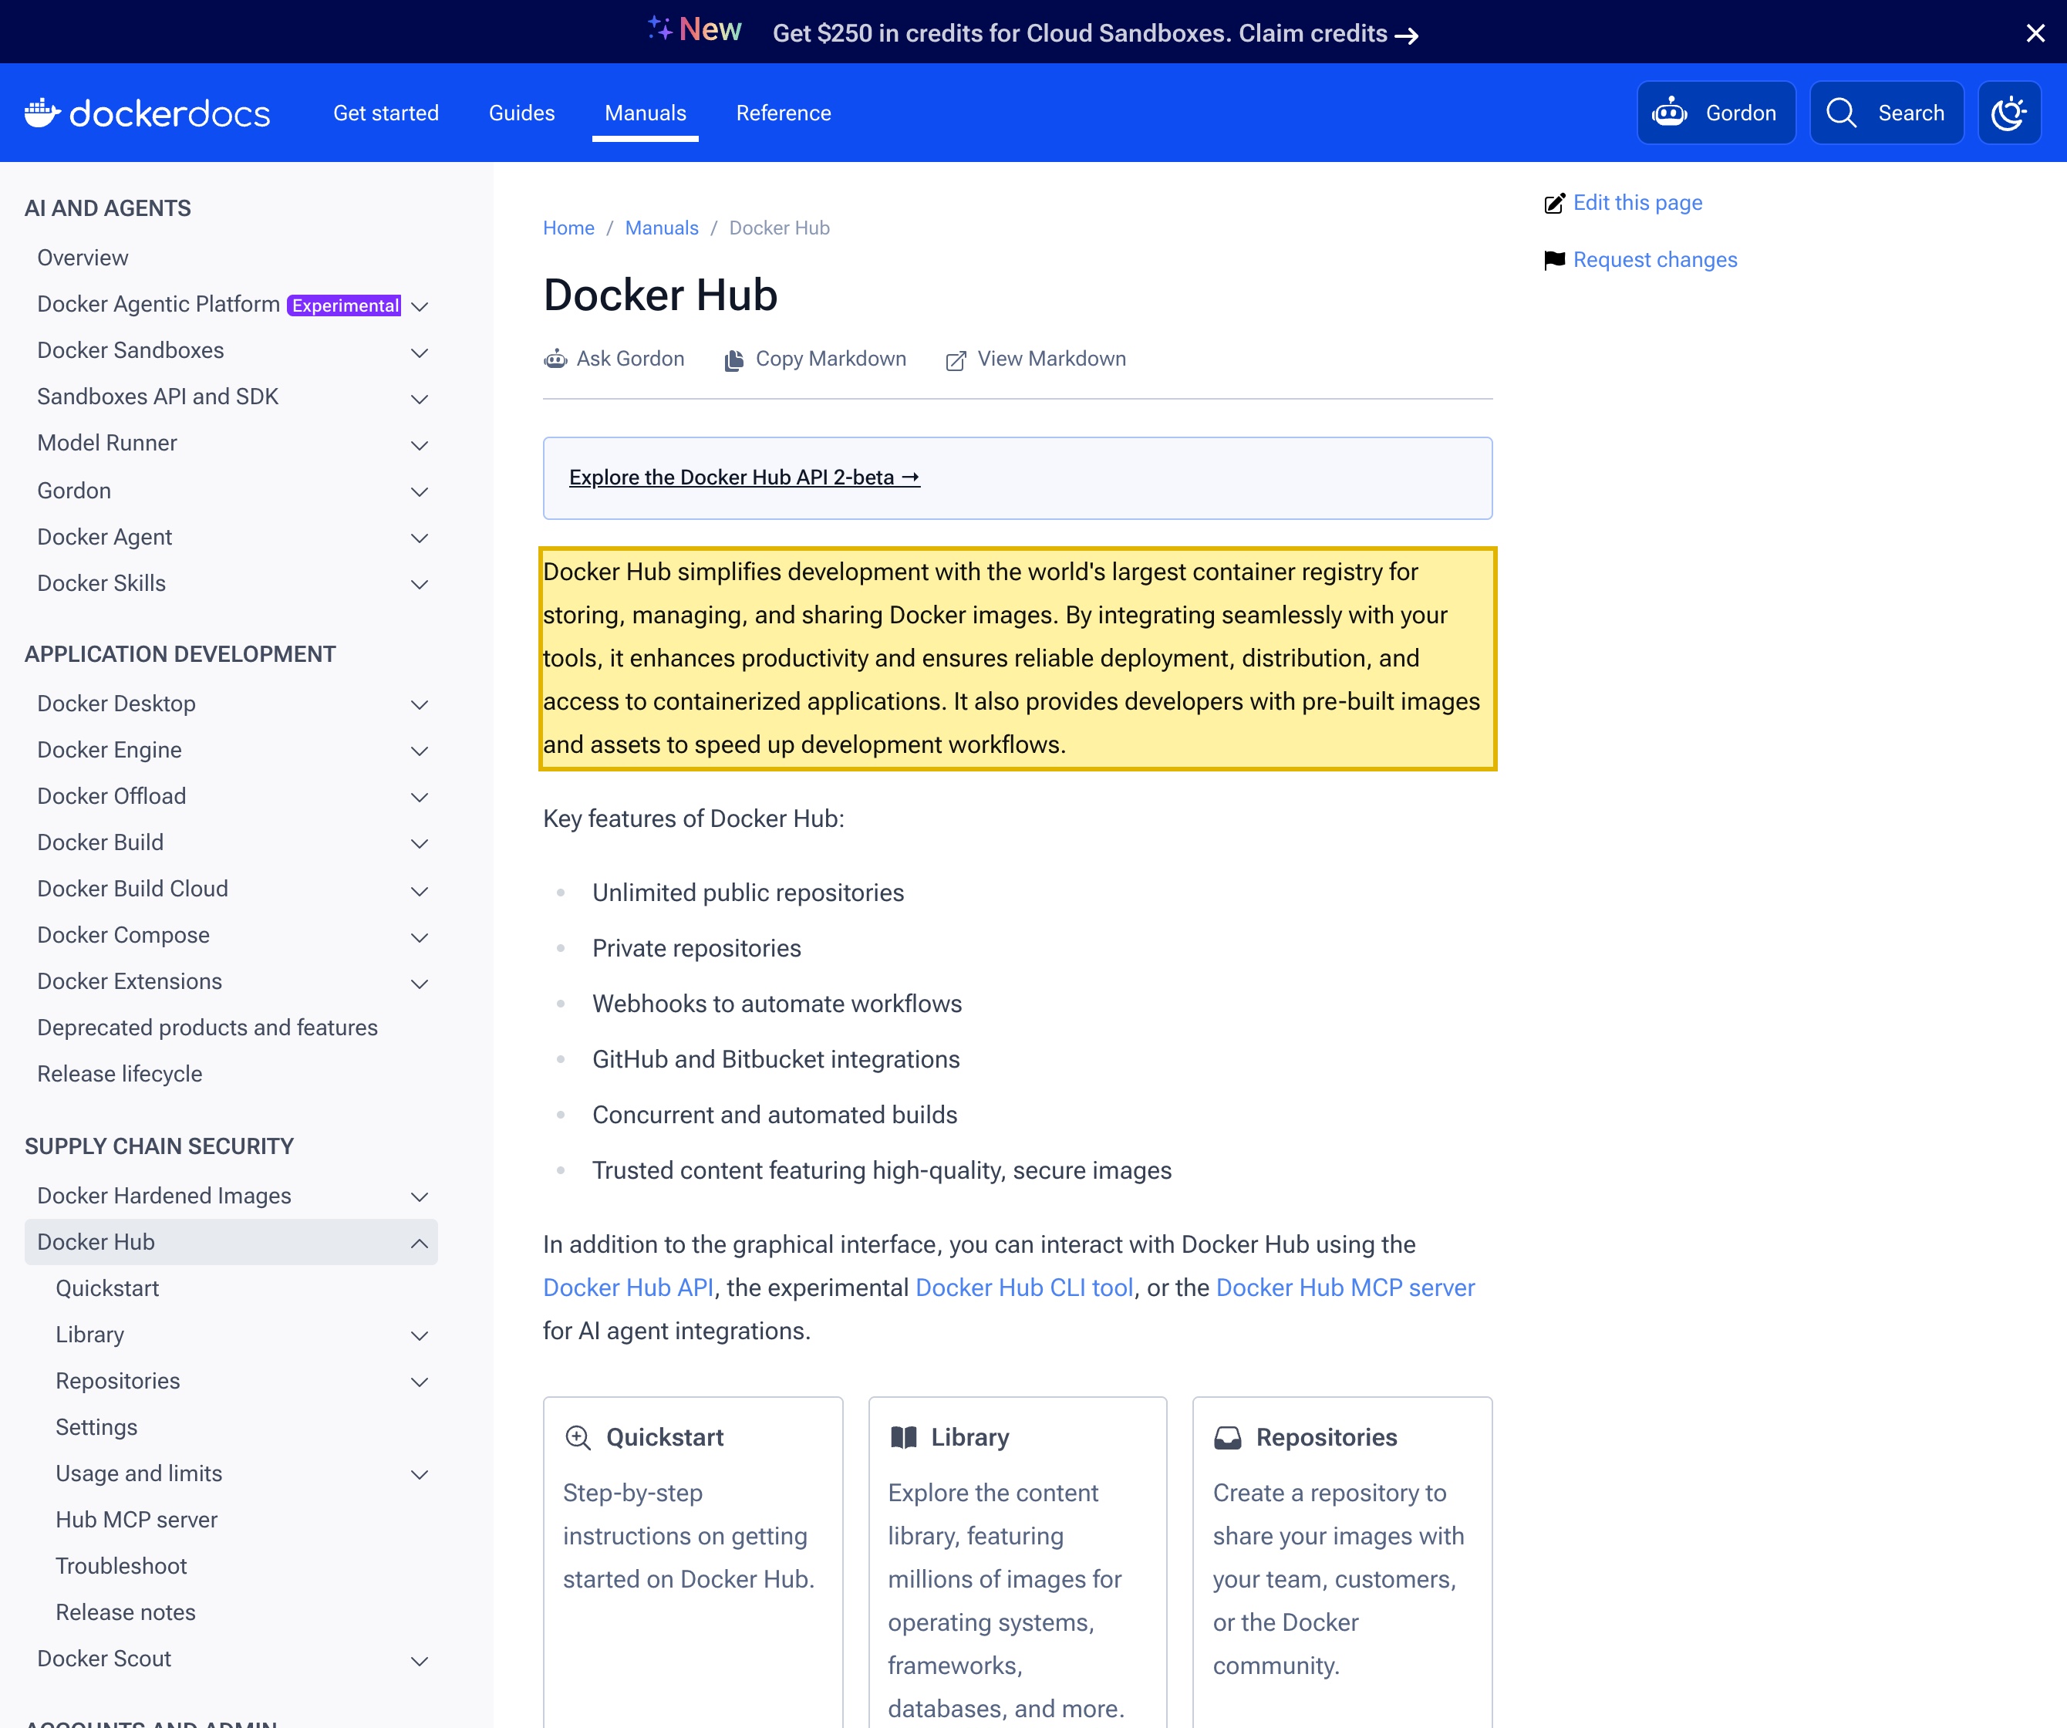This screenshot has height=1728, width=2067.
Task: Open Hub MCP server sidebar item
Action: tap(137, 1519)
